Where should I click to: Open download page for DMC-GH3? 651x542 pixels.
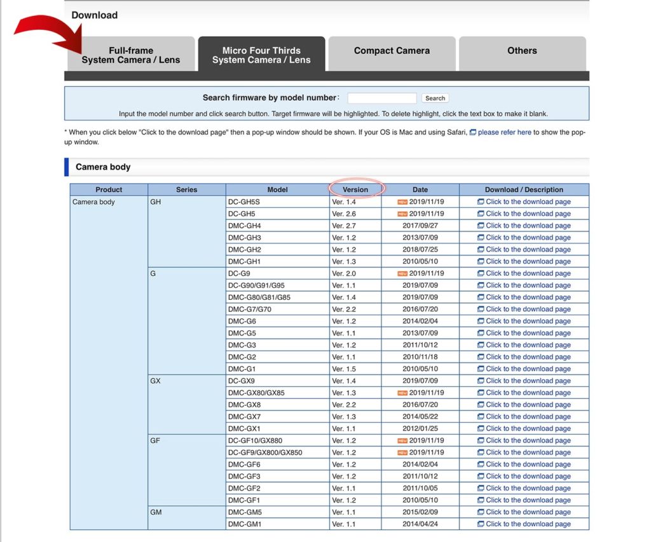pos(528,238)
